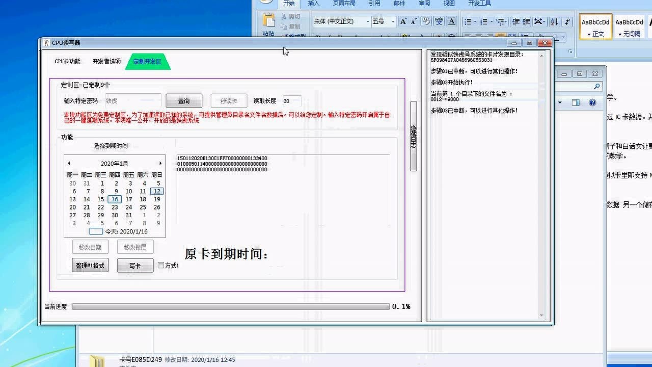This screenshot has height=367, width=652.
Task: Click the 2020年1月 calendar title
Action: tap(115, 164)
